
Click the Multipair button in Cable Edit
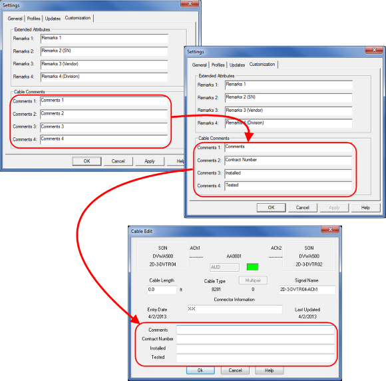pos(253,280)
